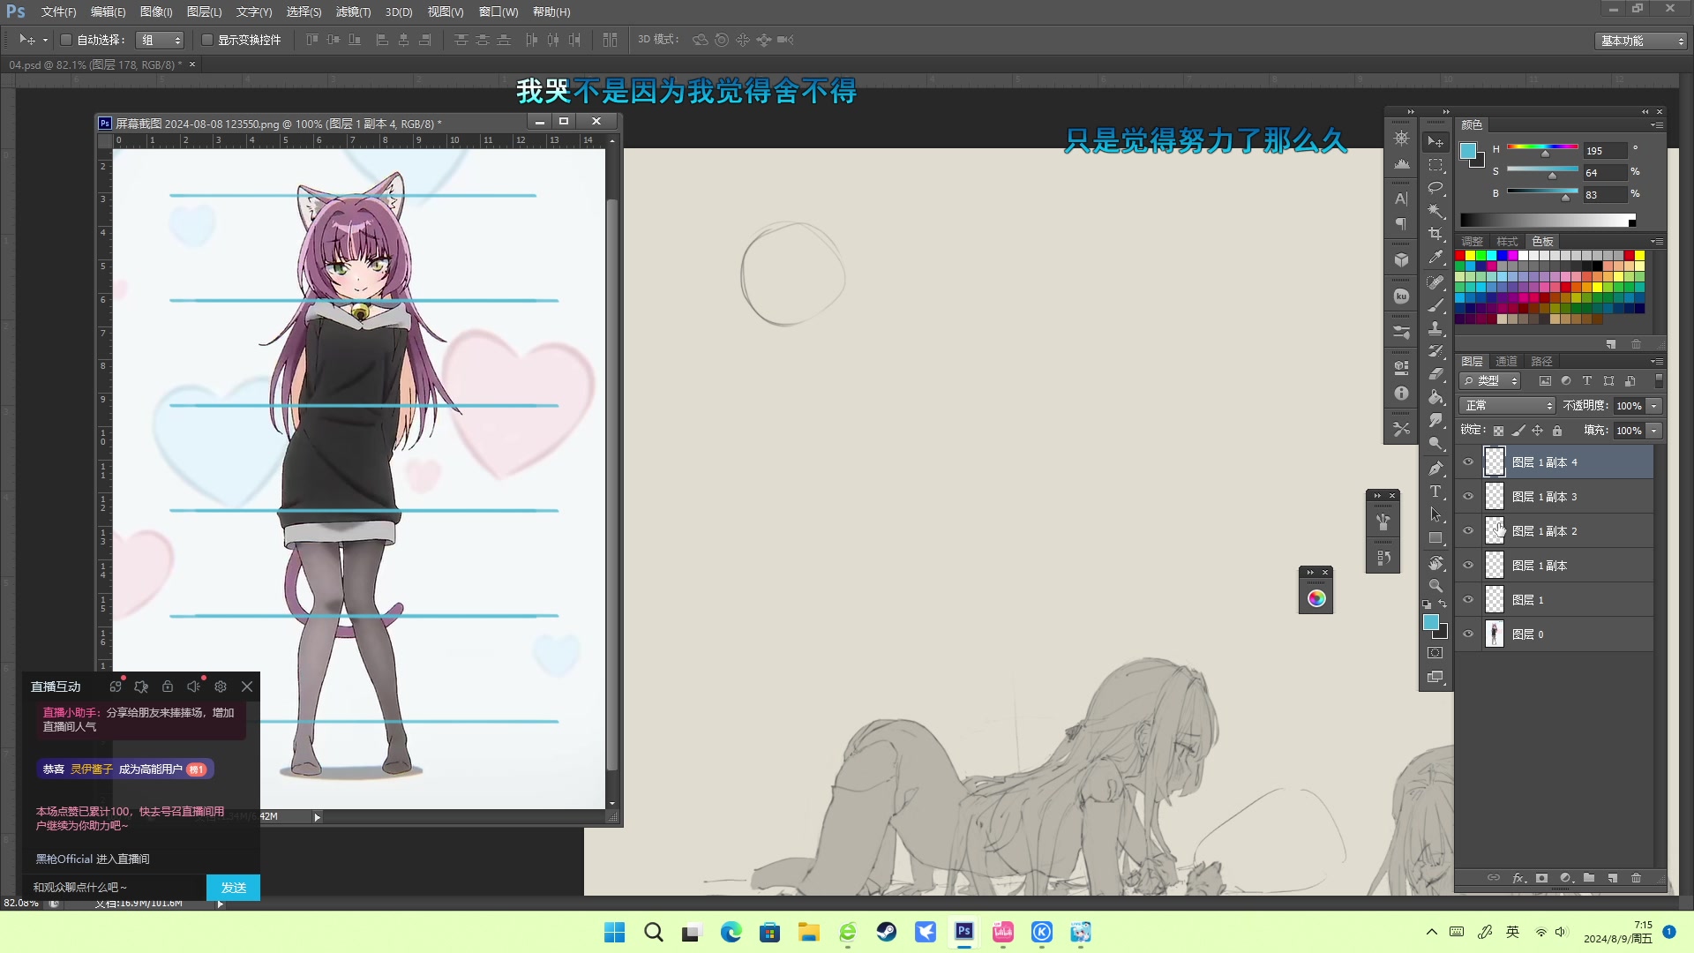The image size is (1694, 953).
Task: Create a new layer group
Action: (1589, 878)
